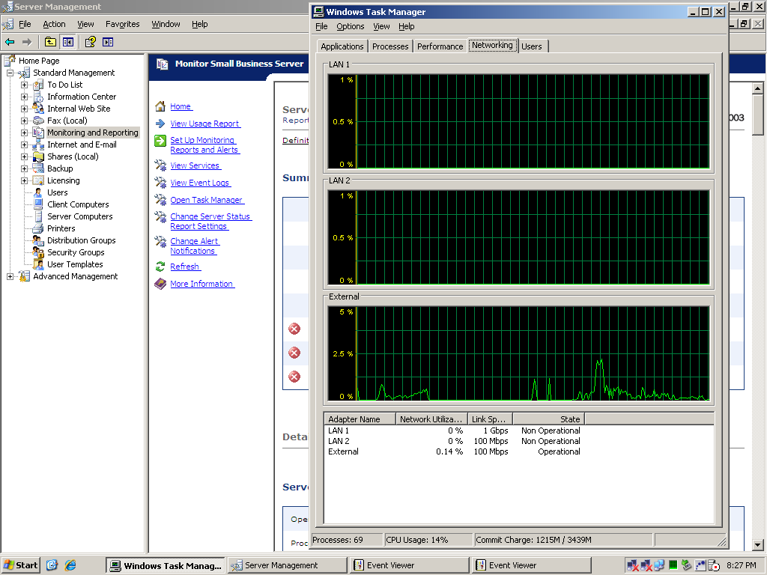Viewport: 767px width, 575px height.
Task: Click the Fax (Local) tree icon
Action: (x=38, y=121)
